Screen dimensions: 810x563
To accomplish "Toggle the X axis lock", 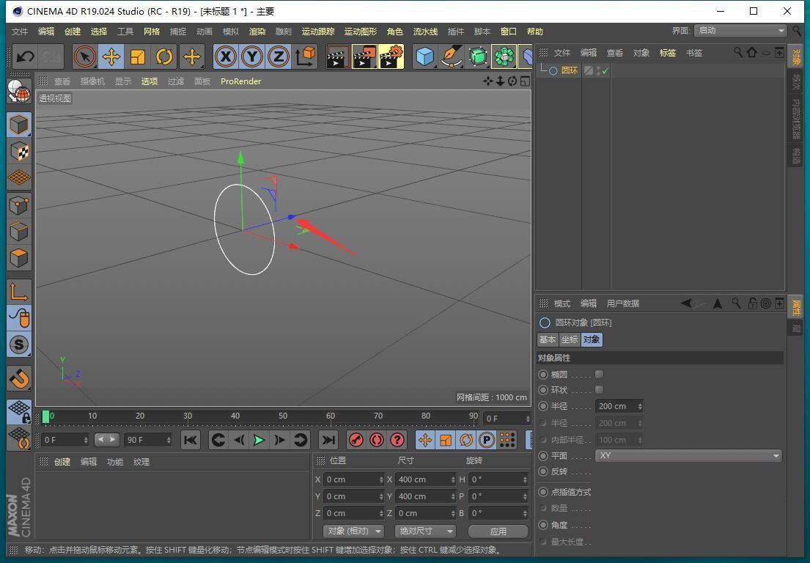I will pos(226,56).
